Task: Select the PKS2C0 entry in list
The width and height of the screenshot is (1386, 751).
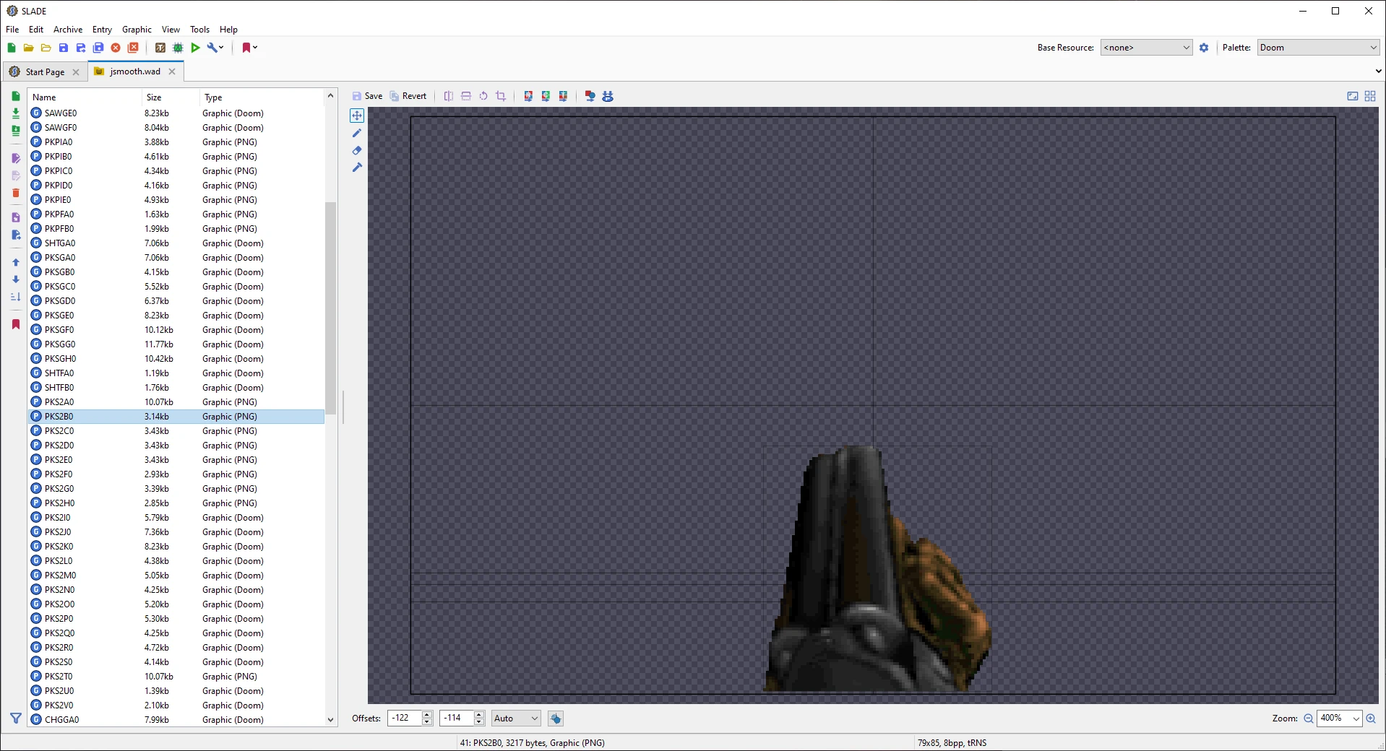Action: click(x=176, y=431)
